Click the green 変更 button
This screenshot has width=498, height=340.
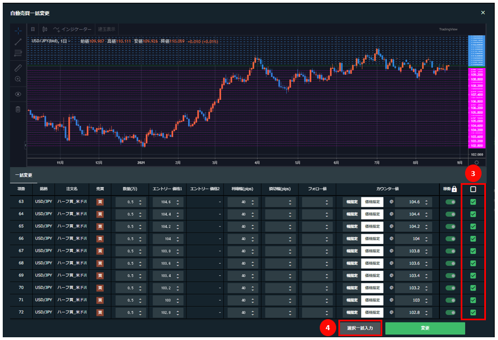click(x=425, y=328)
